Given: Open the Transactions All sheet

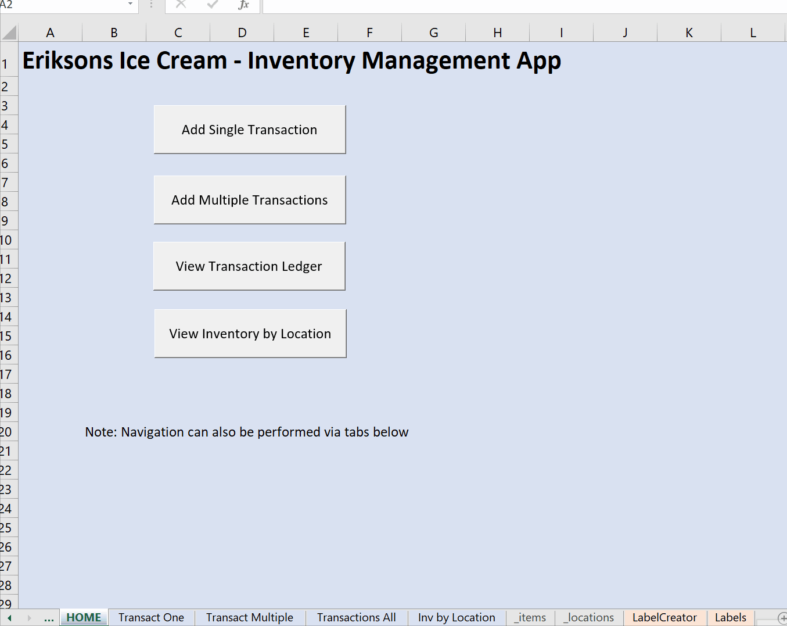Looking at the screenshot, I should pyautogui.click(x=356, y=618).
